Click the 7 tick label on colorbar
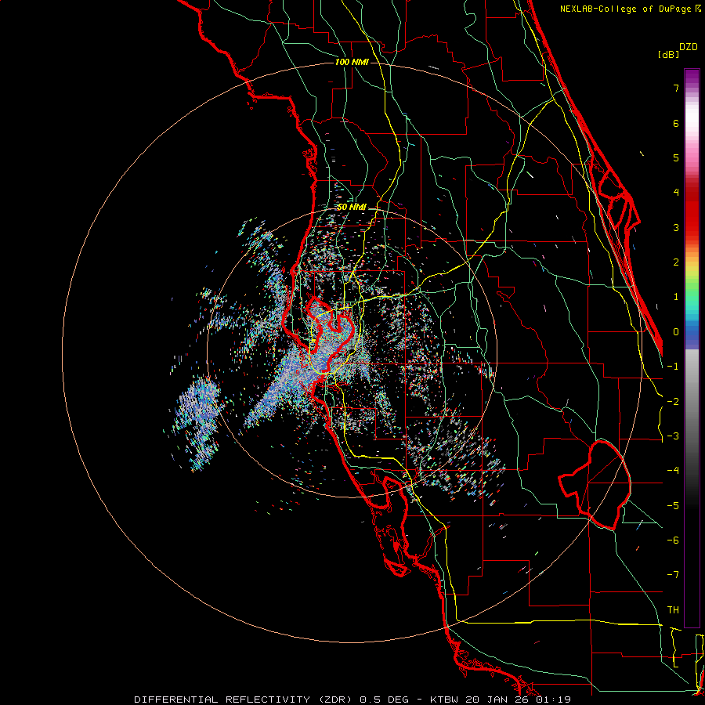This screenshot has height=705, width=705. click(x=676, y=88)
